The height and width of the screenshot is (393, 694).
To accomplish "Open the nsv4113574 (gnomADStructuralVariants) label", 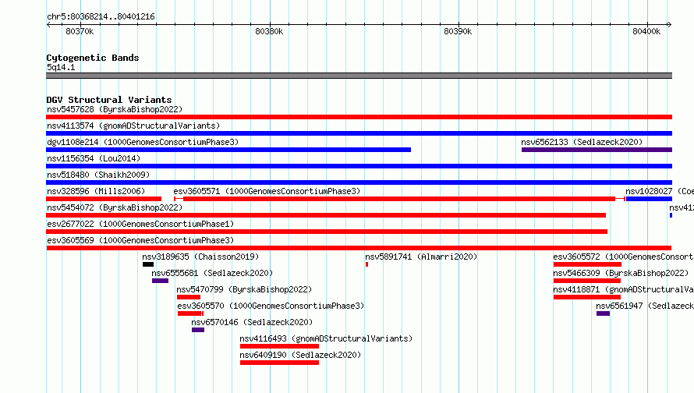I will click(133, 126).
